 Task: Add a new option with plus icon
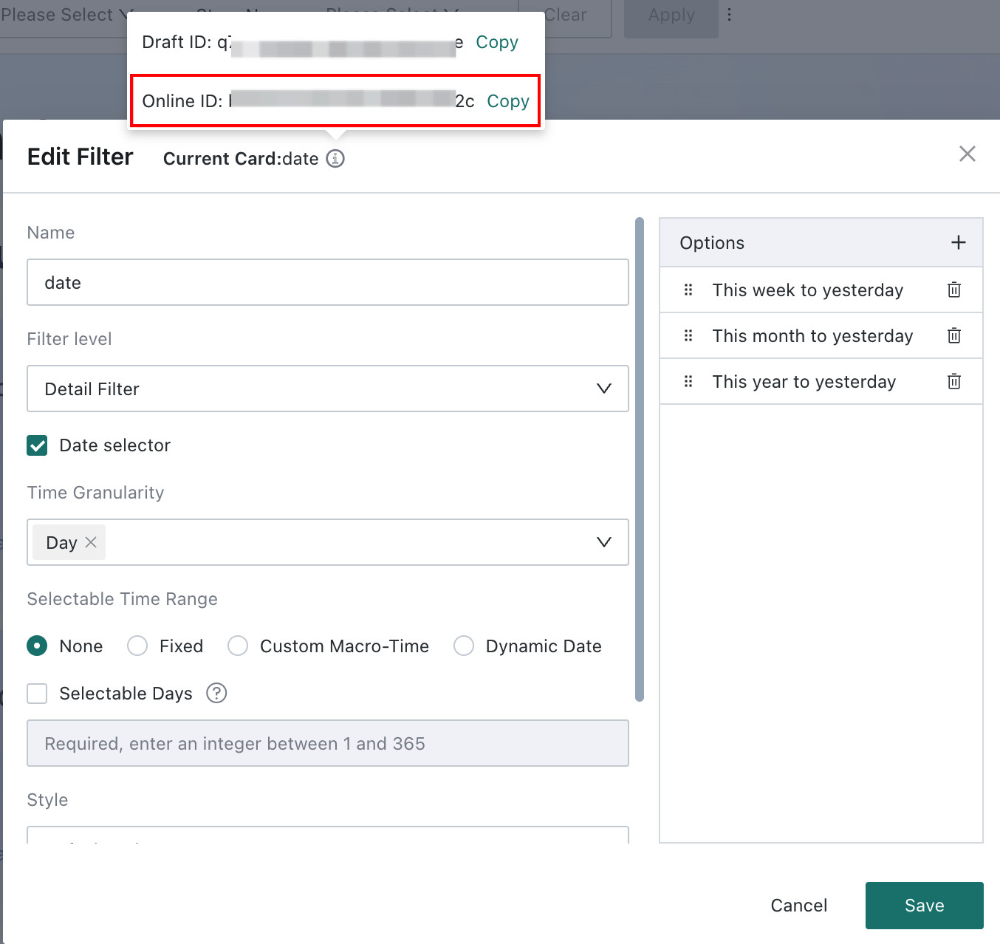(958, 242)
